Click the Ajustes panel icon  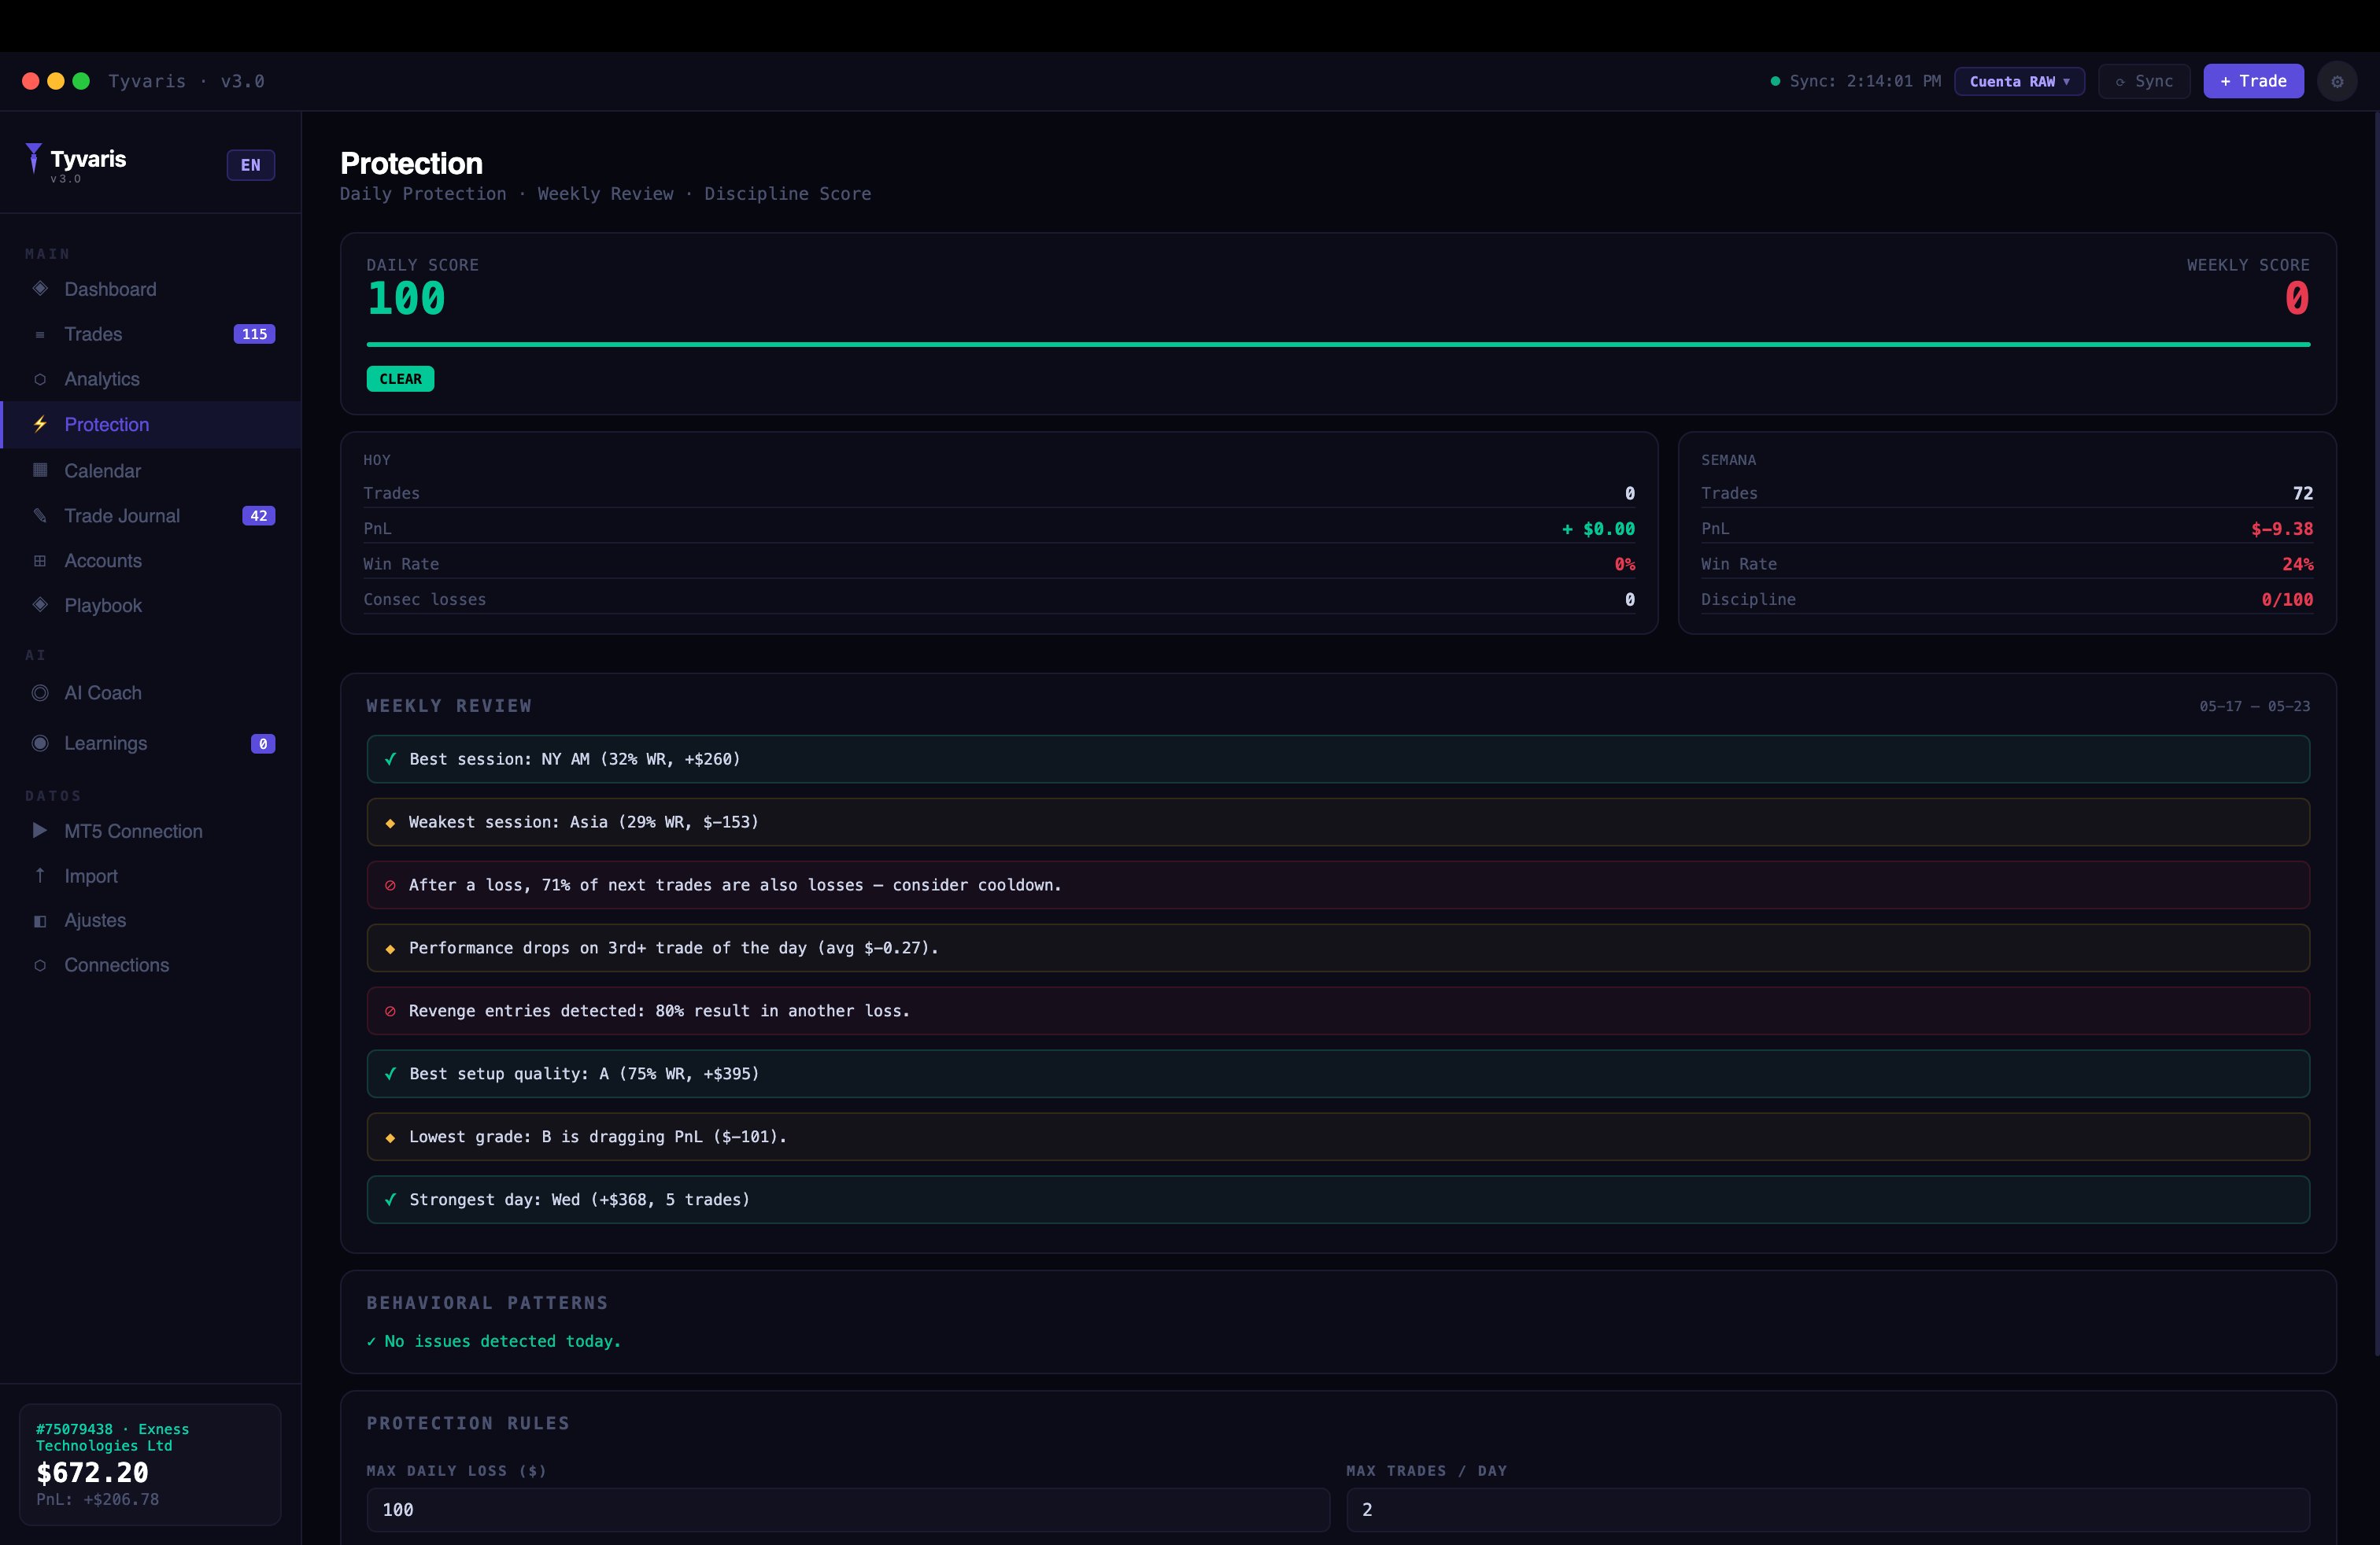point(40,920)
